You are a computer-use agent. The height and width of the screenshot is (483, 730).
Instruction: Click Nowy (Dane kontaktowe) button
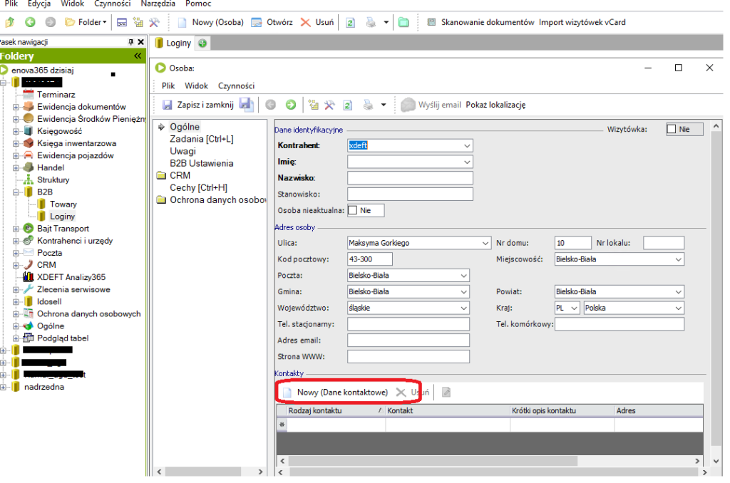click(x=341, y=393)
